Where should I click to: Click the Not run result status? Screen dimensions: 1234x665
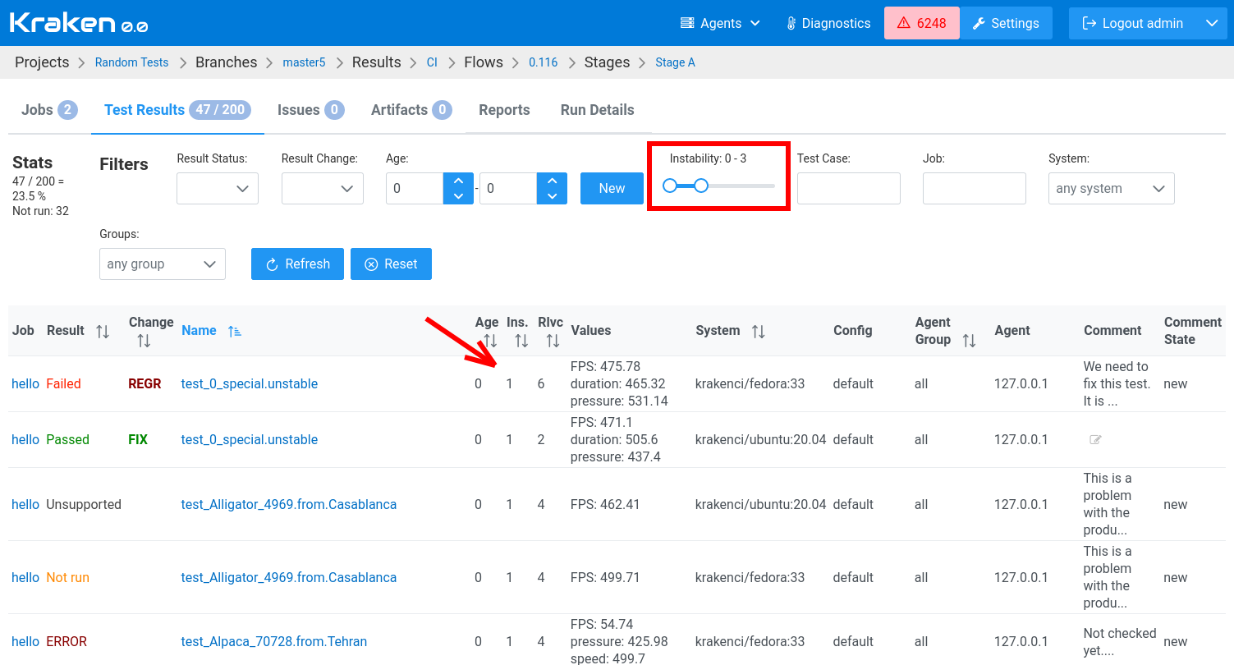[x=68, y=577]
